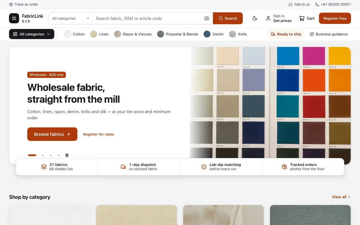This screenshot has height=225, width=360.
Task: Open the grey fabric category card
Action: click(310, 215)
